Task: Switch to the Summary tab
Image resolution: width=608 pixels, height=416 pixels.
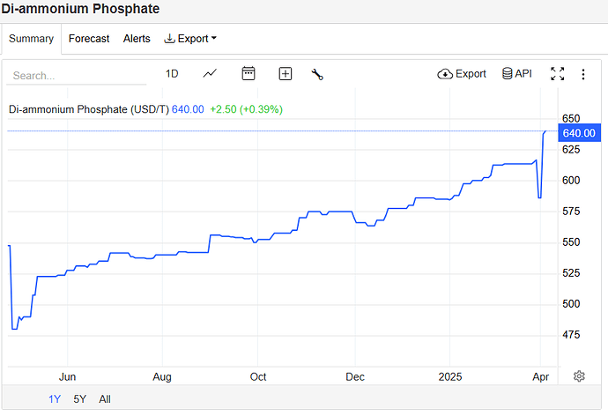Action: pos(32,39)
